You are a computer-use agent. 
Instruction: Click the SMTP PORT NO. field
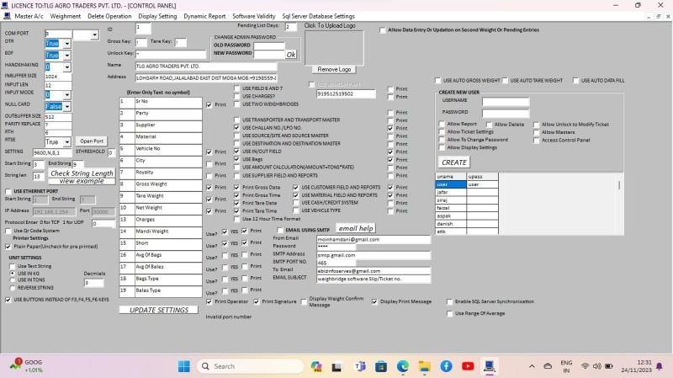[x=336, y=263]
